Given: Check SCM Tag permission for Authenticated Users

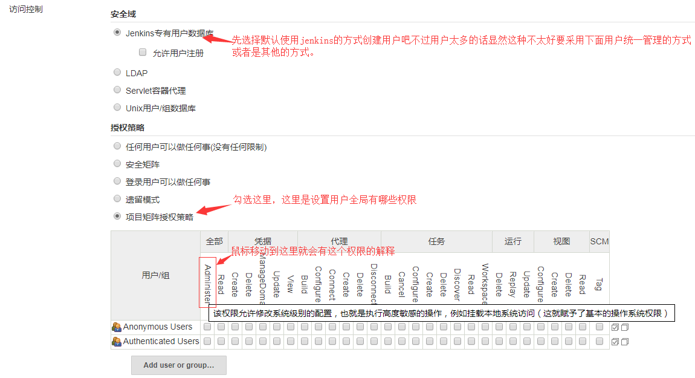Looking at the screenshot, I should (x=599, y=341).
